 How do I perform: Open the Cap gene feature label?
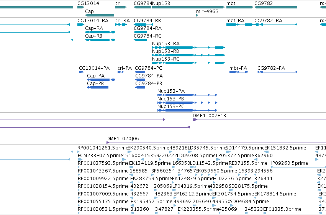(x=89, y=11)
